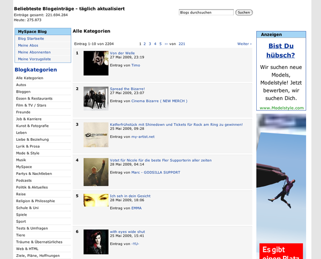The height and width of the screenshot is (259, 321).
Task: Select Ziele, Pläne, Hoffnungen category
Action: point(38,256)
